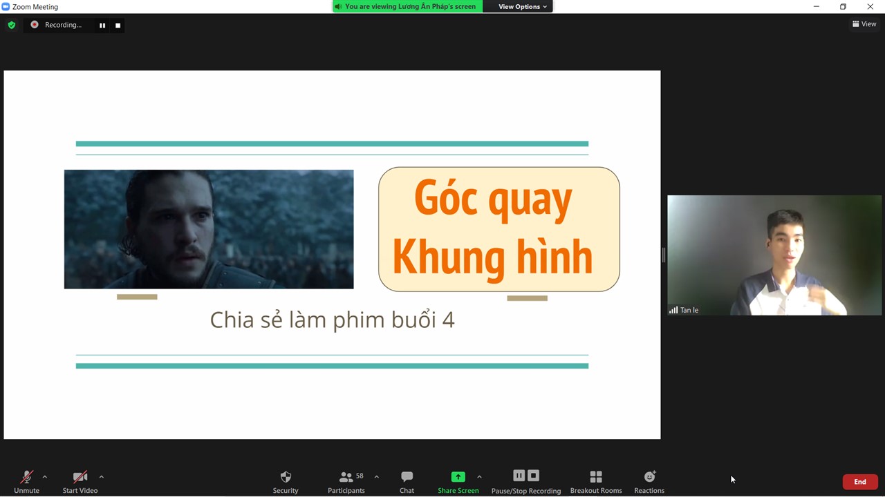Viewport: 885px width, 497px height.
Task: Click the "Tan le" name label
Action: pos(689,310)
